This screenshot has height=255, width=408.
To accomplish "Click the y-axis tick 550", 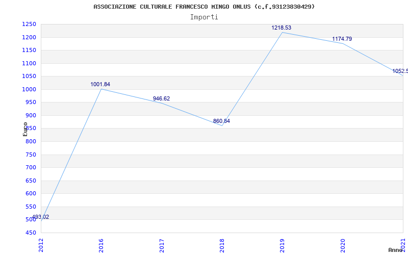I will 31,207.
